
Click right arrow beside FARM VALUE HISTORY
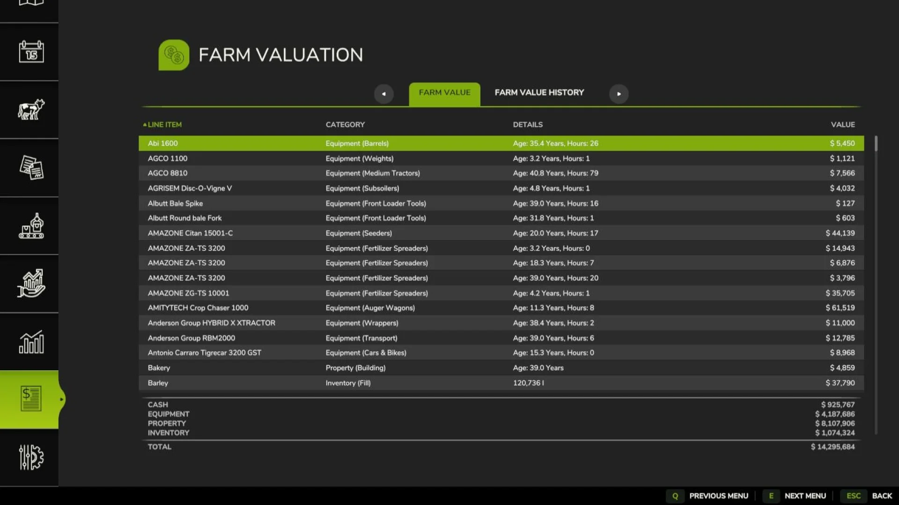coord(619,94)
